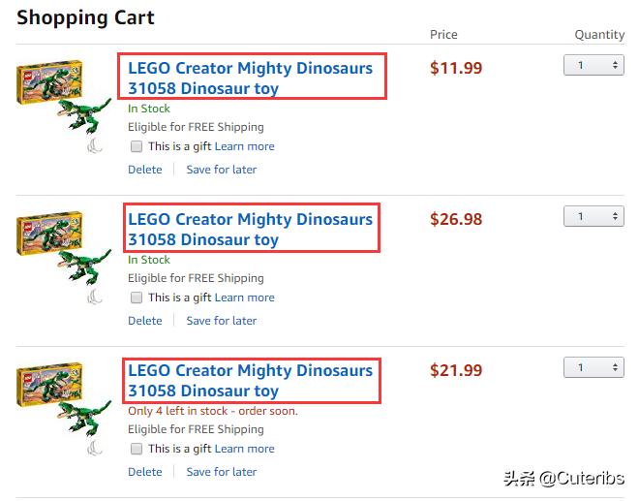639x501 pixels.
Task: Save the $26.98 item for later
Action: tap(222, 321)
